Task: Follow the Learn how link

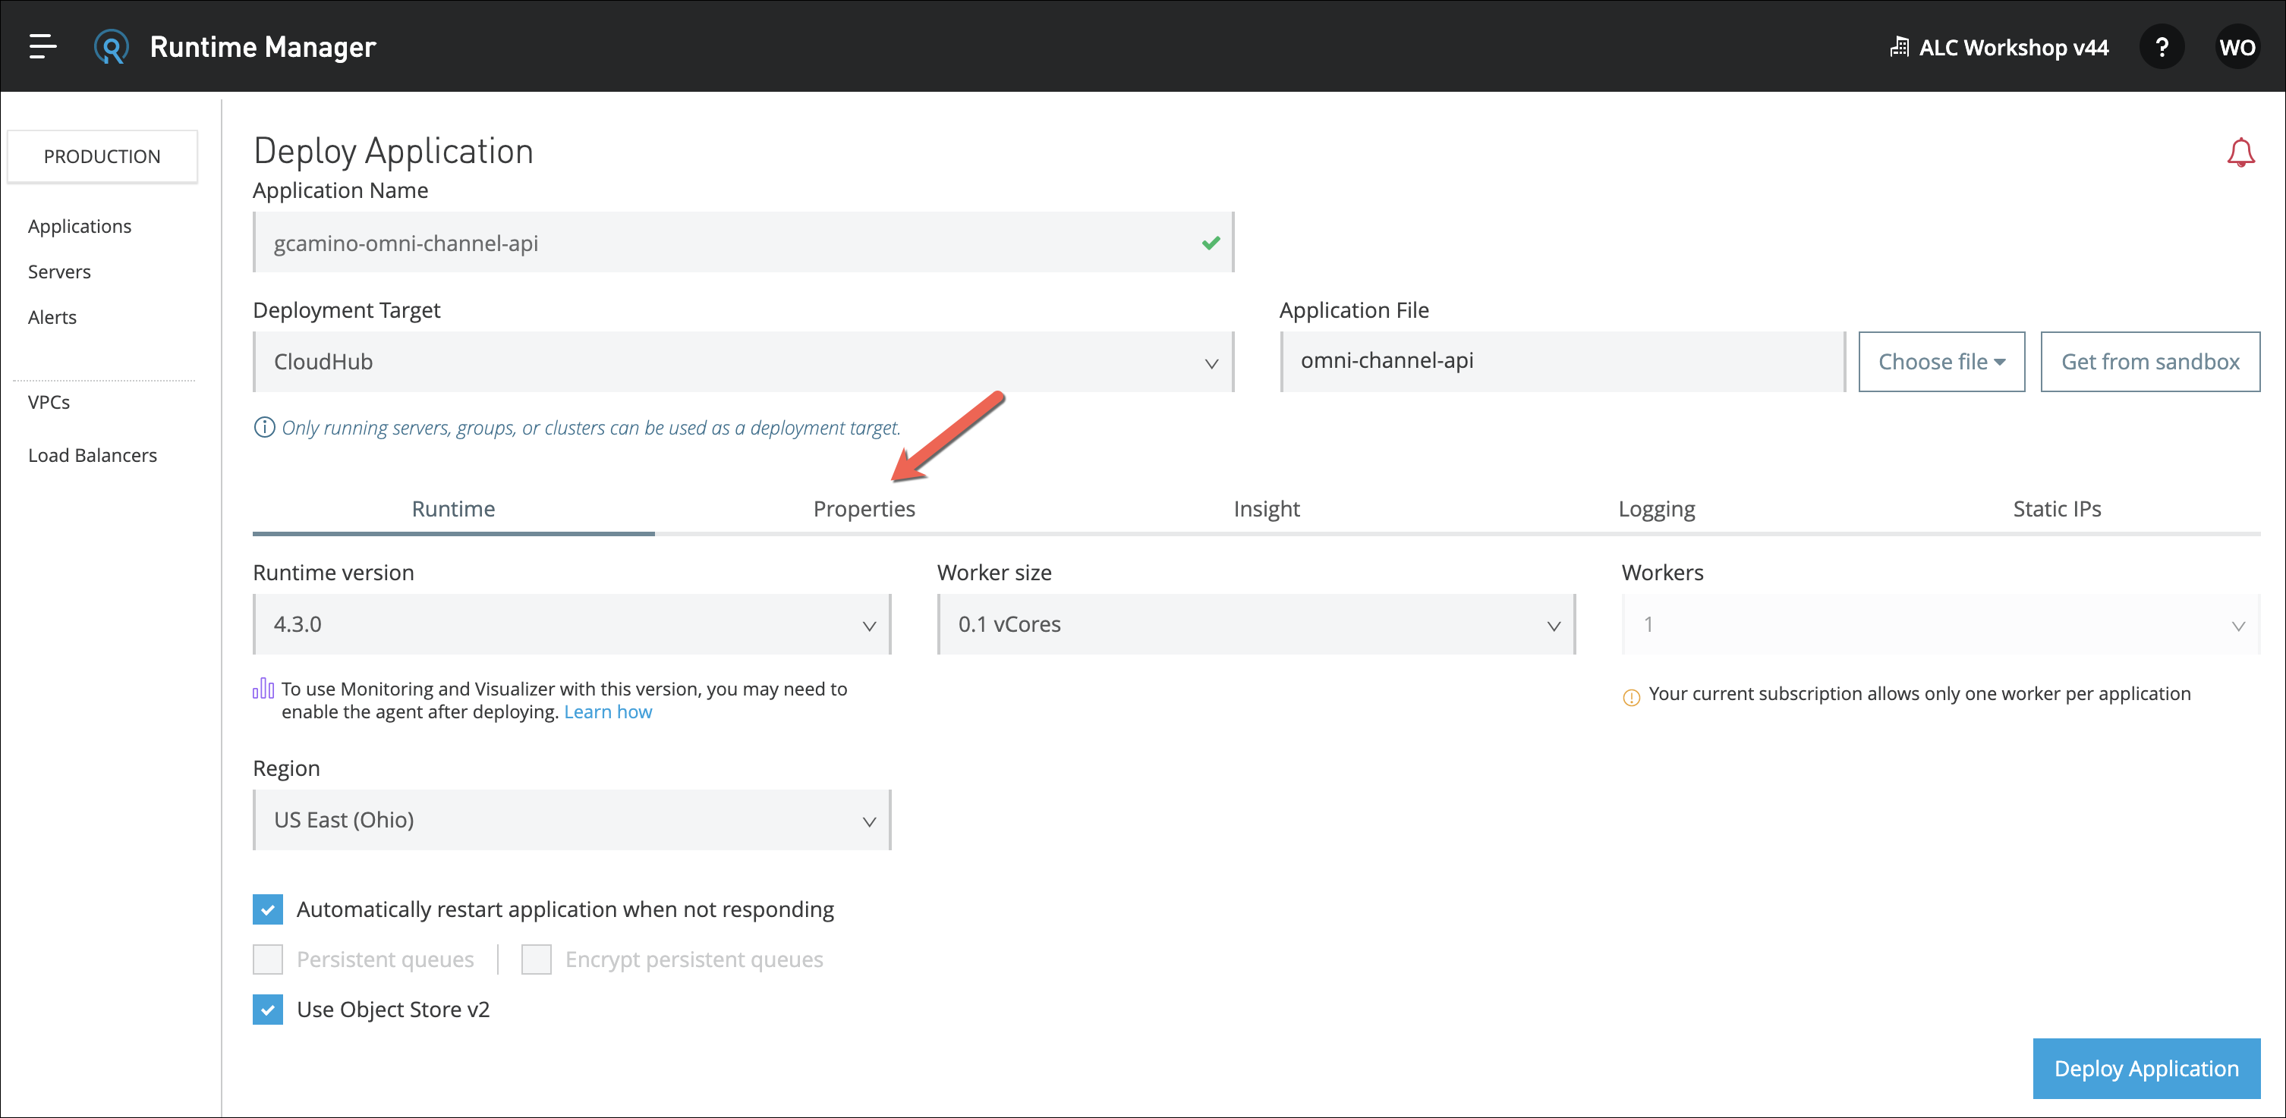Action: point(608,712)
